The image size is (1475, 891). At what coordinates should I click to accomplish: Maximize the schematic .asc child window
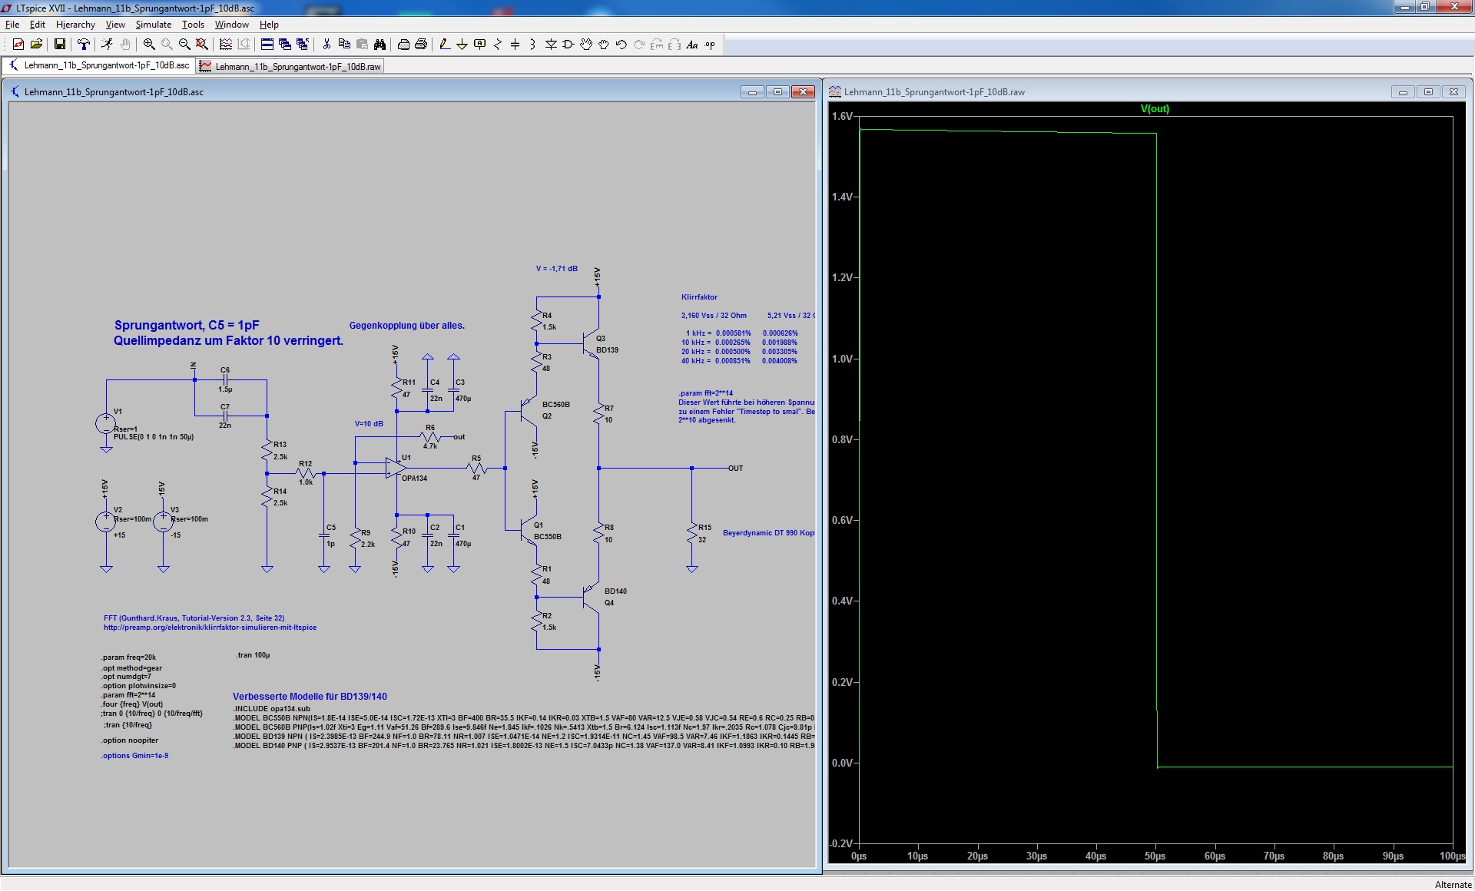(777, 92)
